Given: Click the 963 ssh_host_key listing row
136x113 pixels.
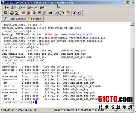Looking at the screenshot, I should pos(45,89).
